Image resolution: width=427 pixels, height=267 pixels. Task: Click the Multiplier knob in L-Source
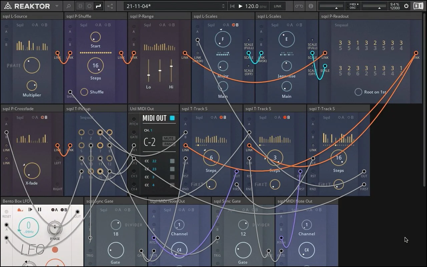[32, 86]
